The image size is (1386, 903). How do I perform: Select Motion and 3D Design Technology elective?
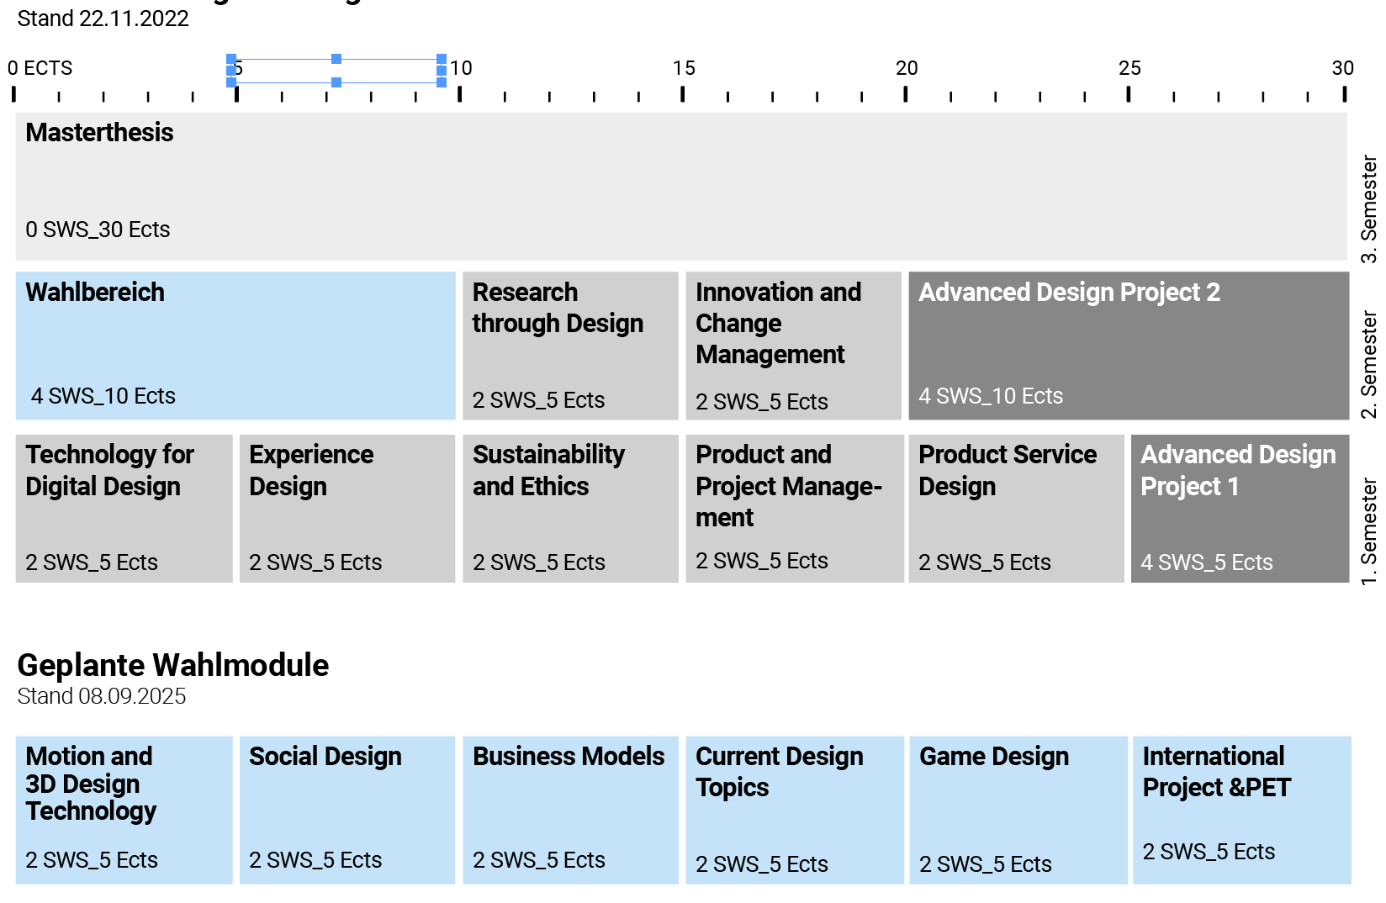click(124, 810)
